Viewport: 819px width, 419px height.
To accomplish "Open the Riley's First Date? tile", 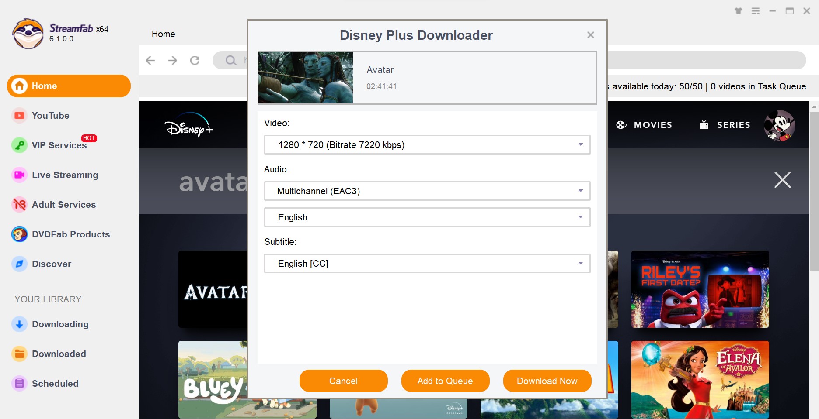I will pyautogui.click(x=700, y=289).
